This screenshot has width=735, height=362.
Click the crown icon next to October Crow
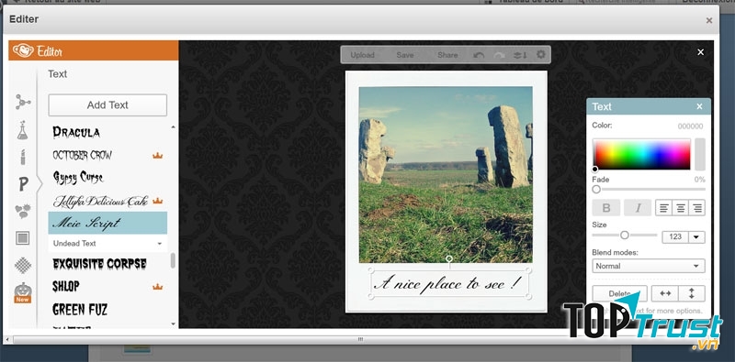tap(157, 155)
